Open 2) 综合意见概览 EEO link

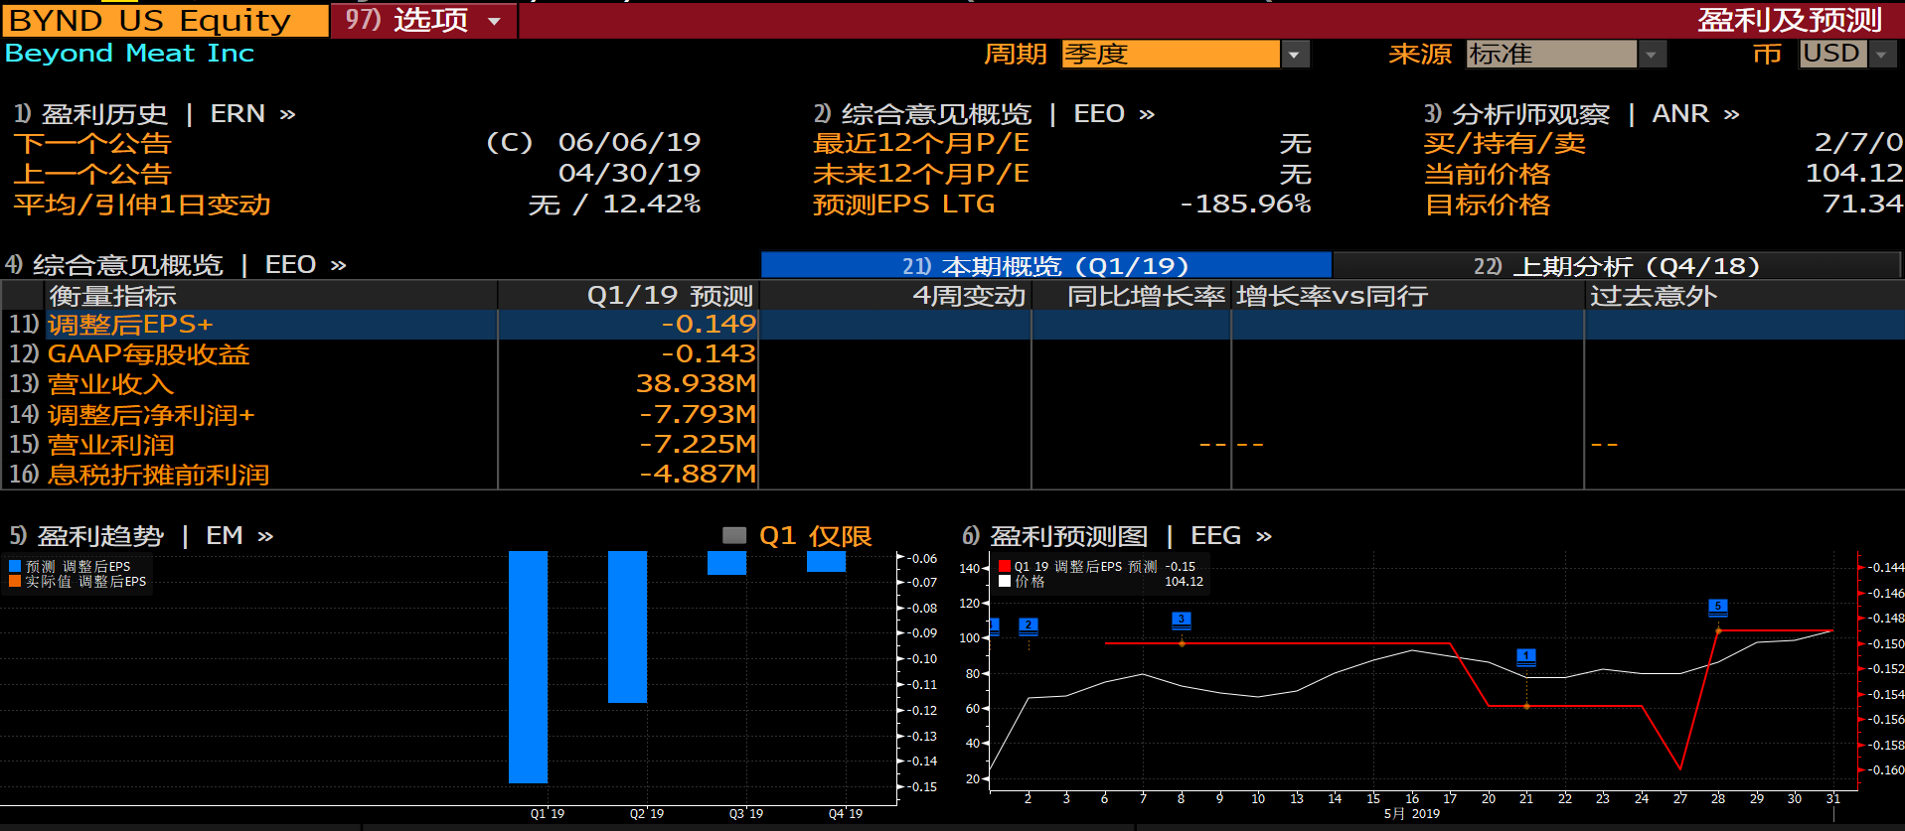point(984,114)
